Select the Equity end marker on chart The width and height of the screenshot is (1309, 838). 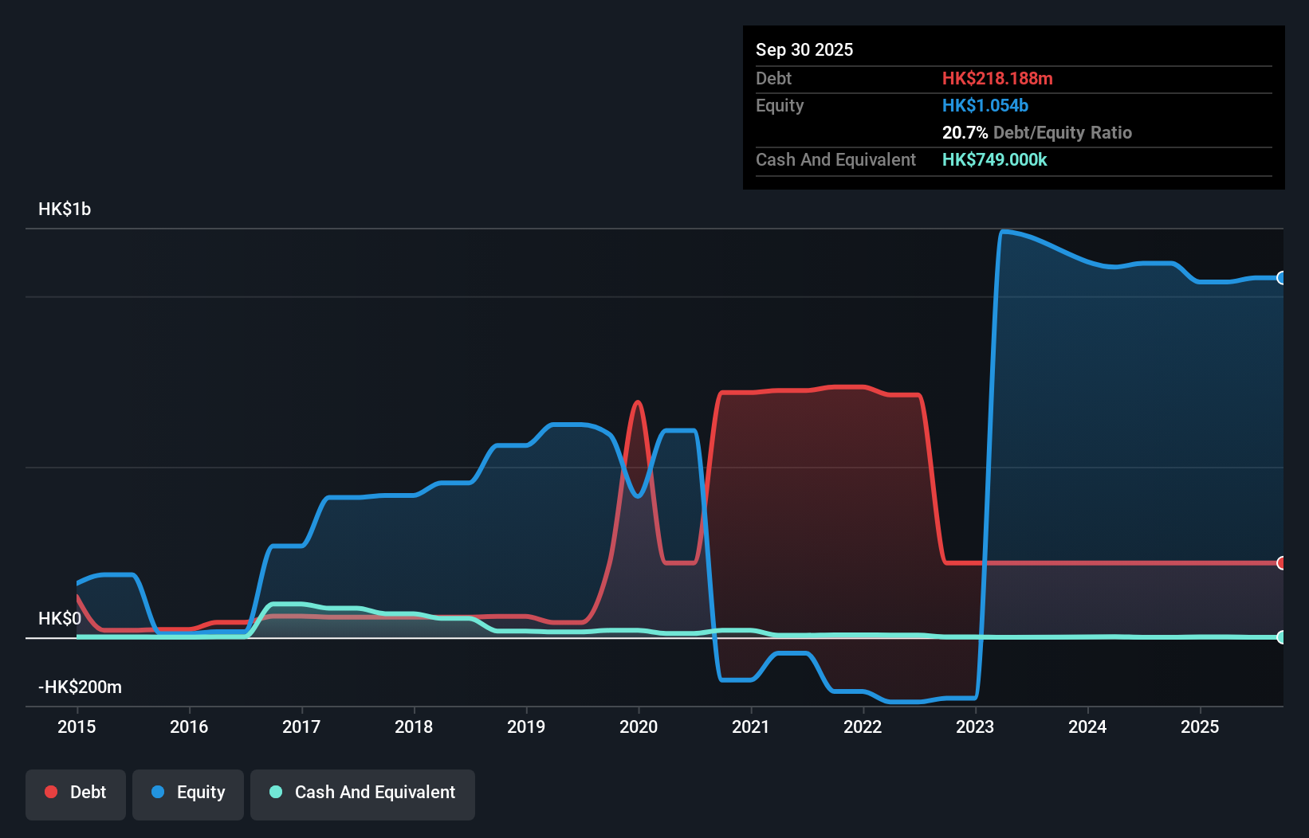click(x=1281, y=278)
